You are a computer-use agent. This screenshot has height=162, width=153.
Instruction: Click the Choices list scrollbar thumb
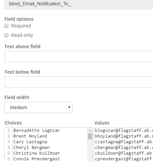tap(90, 136)
